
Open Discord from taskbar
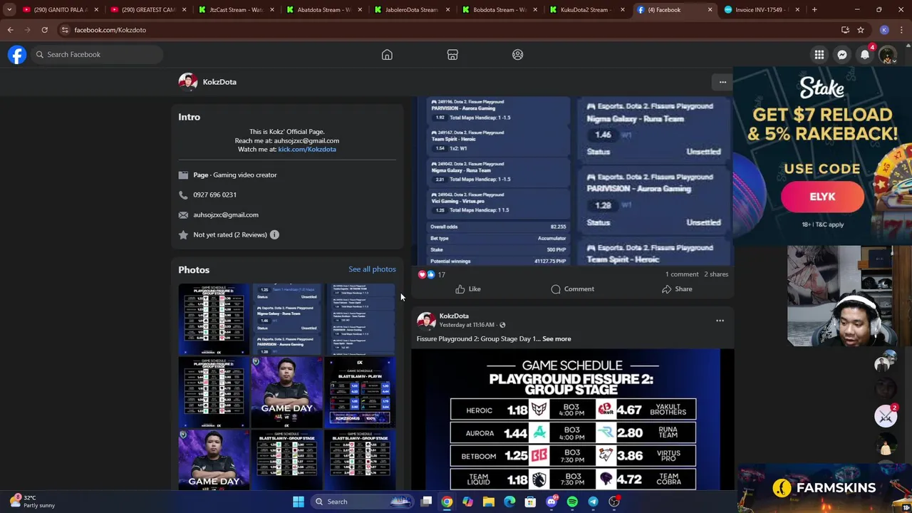click(x=551, y=502)
